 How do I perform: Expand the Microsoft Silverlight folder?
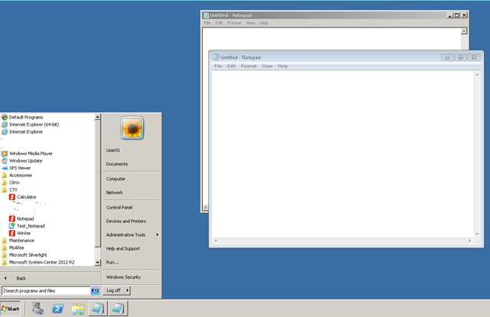[28, 255]
